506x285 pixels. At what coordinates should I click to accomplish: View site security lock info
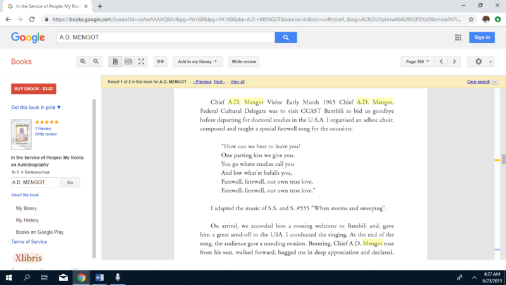click(46, 20)
